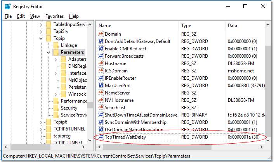Viewport: 274px width, 163px height.
Task: Click the MaxUserPort DWORD icon
Action: [101, 86]
